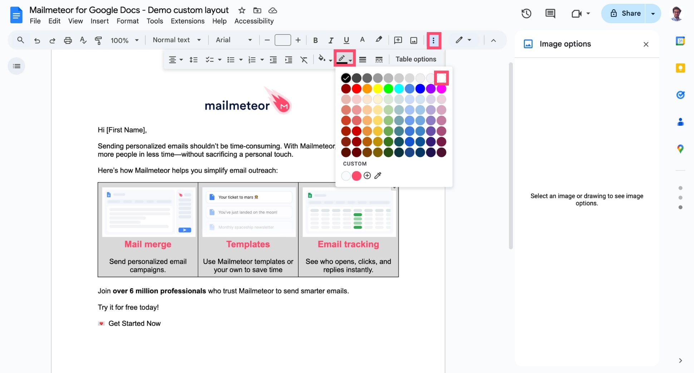The height and width of the screenshot is (373, 694).
Task: Open the bulleted list dropdown arrow
Action: point(241,60)
